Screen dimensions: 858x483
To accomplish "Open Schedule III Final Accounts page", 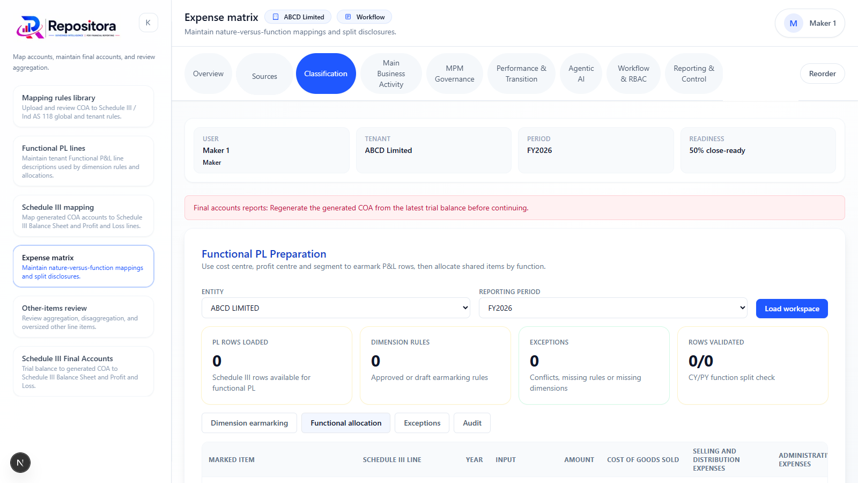I will pos(83,371).
